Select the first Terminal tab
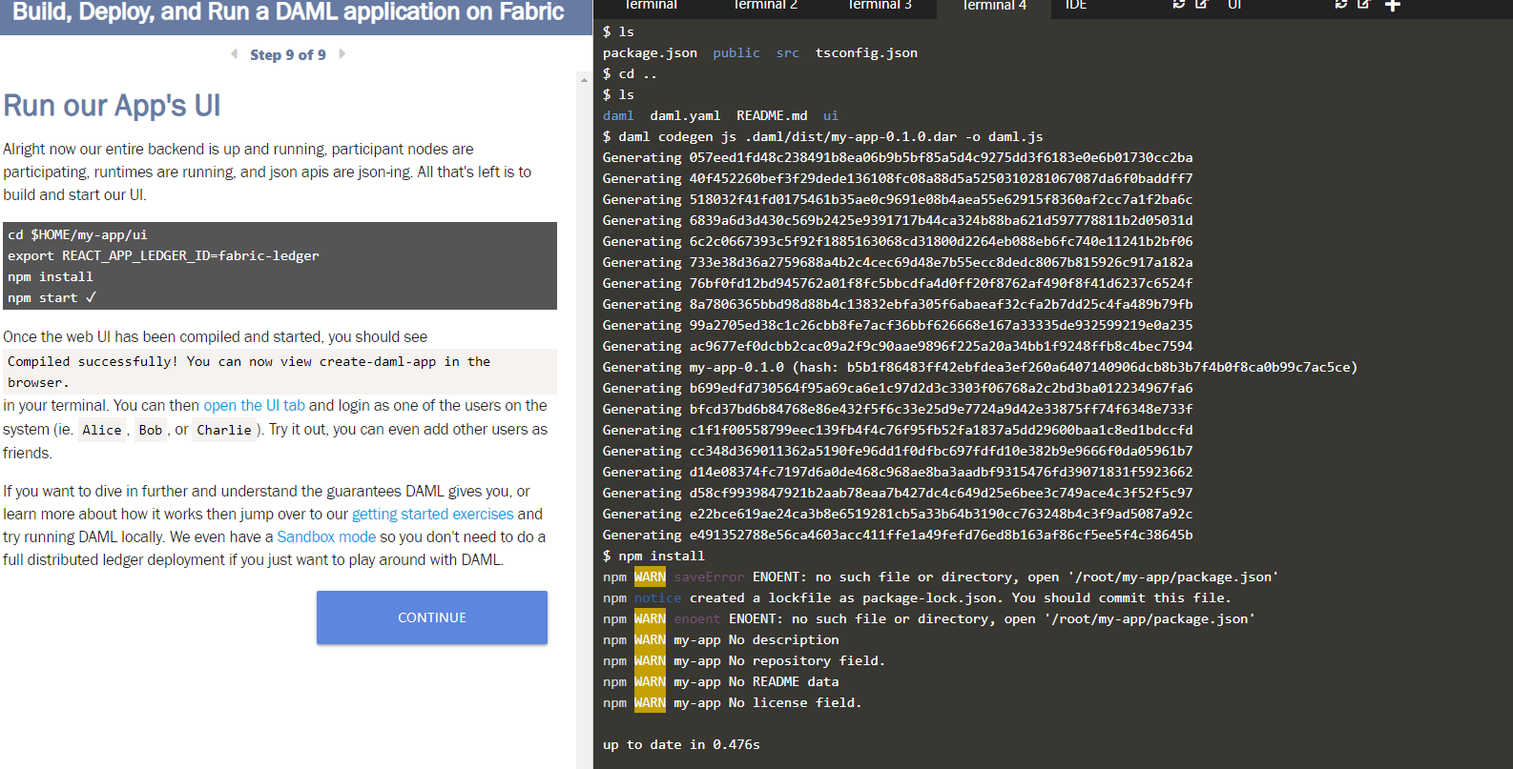The width and height of the screenshot is (1513, 769). pyautogui.click(x=651, y=6)
